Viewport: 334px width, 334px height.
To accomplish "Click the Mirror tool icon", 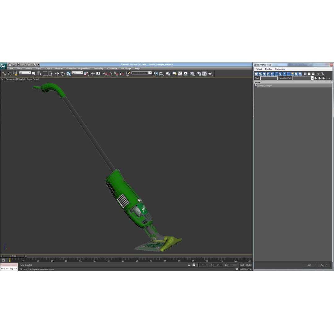I will [x=156, y=74].
